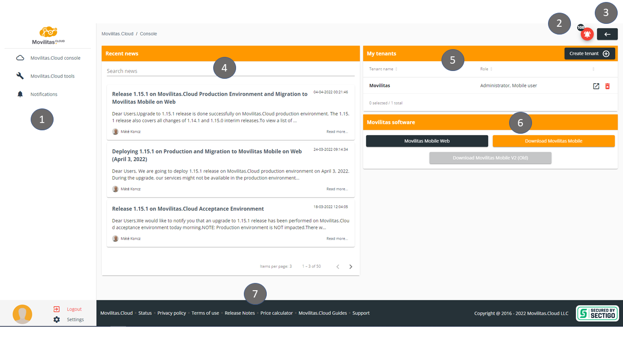Click the wrench icon beside Movilitas.Cloud tools
The width and height of the screenshot is (623, 350).
tap(20, 76)
